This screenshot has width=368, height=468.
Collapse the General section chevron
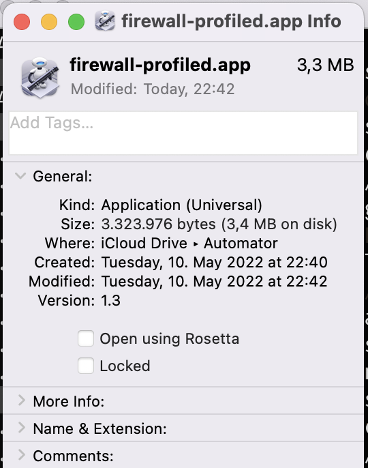coord(20,176)
